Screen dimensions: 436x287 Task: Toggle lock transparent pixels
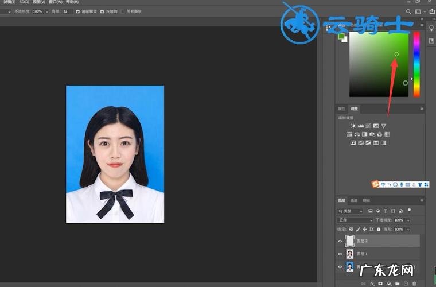[x=351, y=230]
